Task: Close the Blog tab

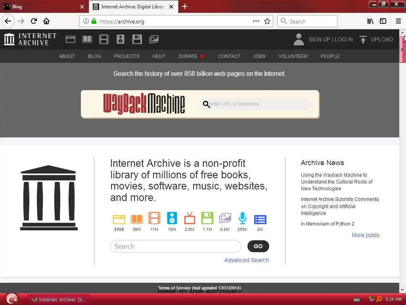Action: click(82, 7)
